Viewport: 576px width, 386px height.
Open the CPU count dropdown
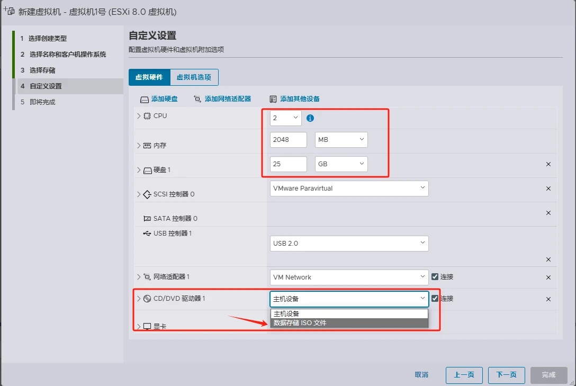pos(285,118)
